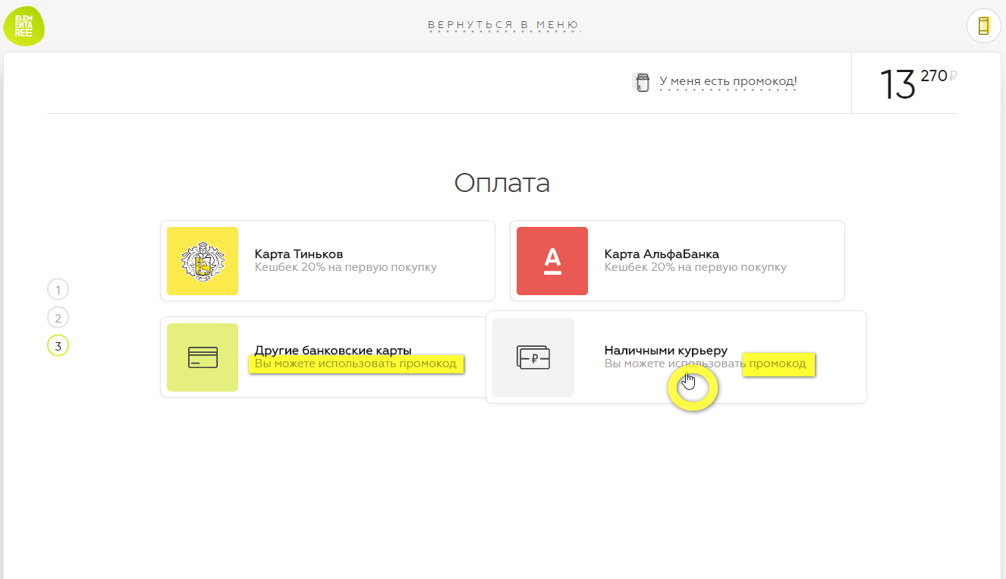Click promo text under Наличными курьеру
The height and width of the screenshot is (579, 1006).
[706, 364]
